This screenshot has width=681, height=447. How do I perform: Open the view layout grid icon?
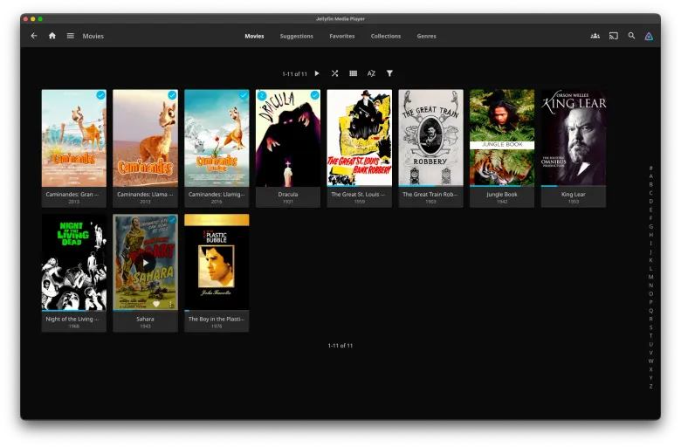pyautogui.click(x=353, y=73)
